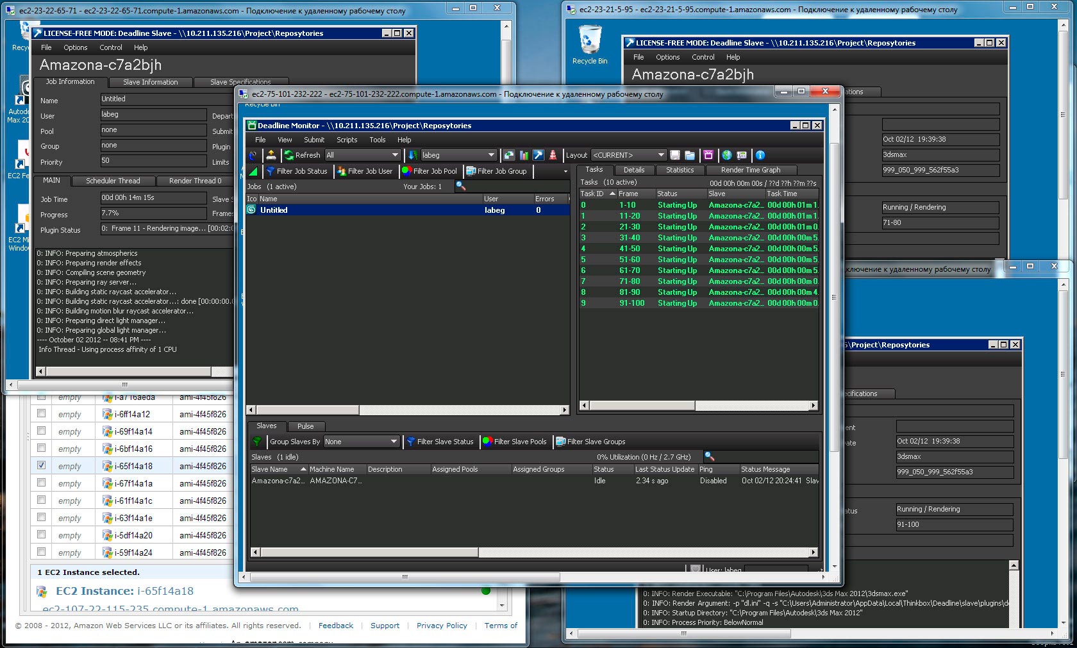Screen dimensions: 1077x648
Task: Click the globe icon in Monitor toolbar
Action: [726, 155]
